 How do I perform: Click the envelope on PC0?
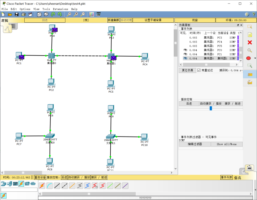coord(55,30)
